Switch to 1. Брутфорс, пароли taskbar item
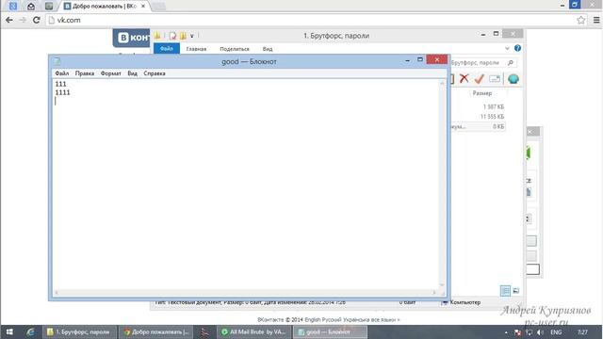 [79, 332]
